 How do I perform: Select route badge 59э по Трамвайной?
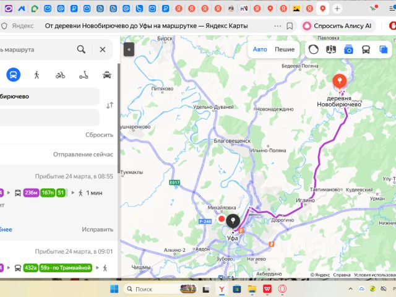66,268
